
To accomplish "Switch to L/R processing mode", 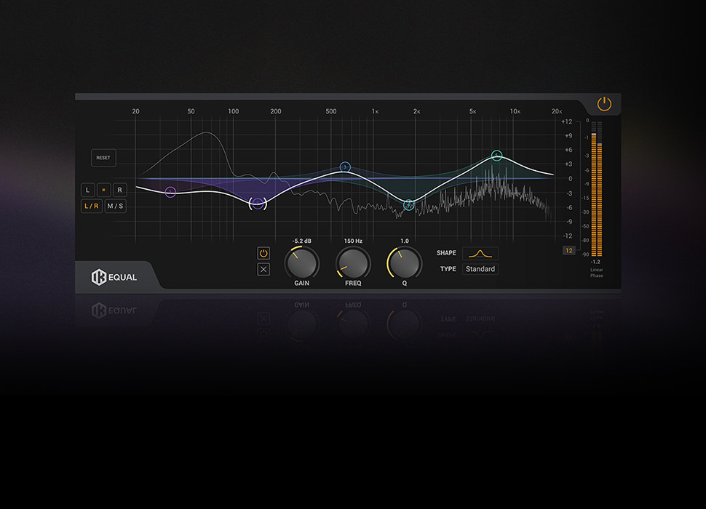I will point(92,206).
